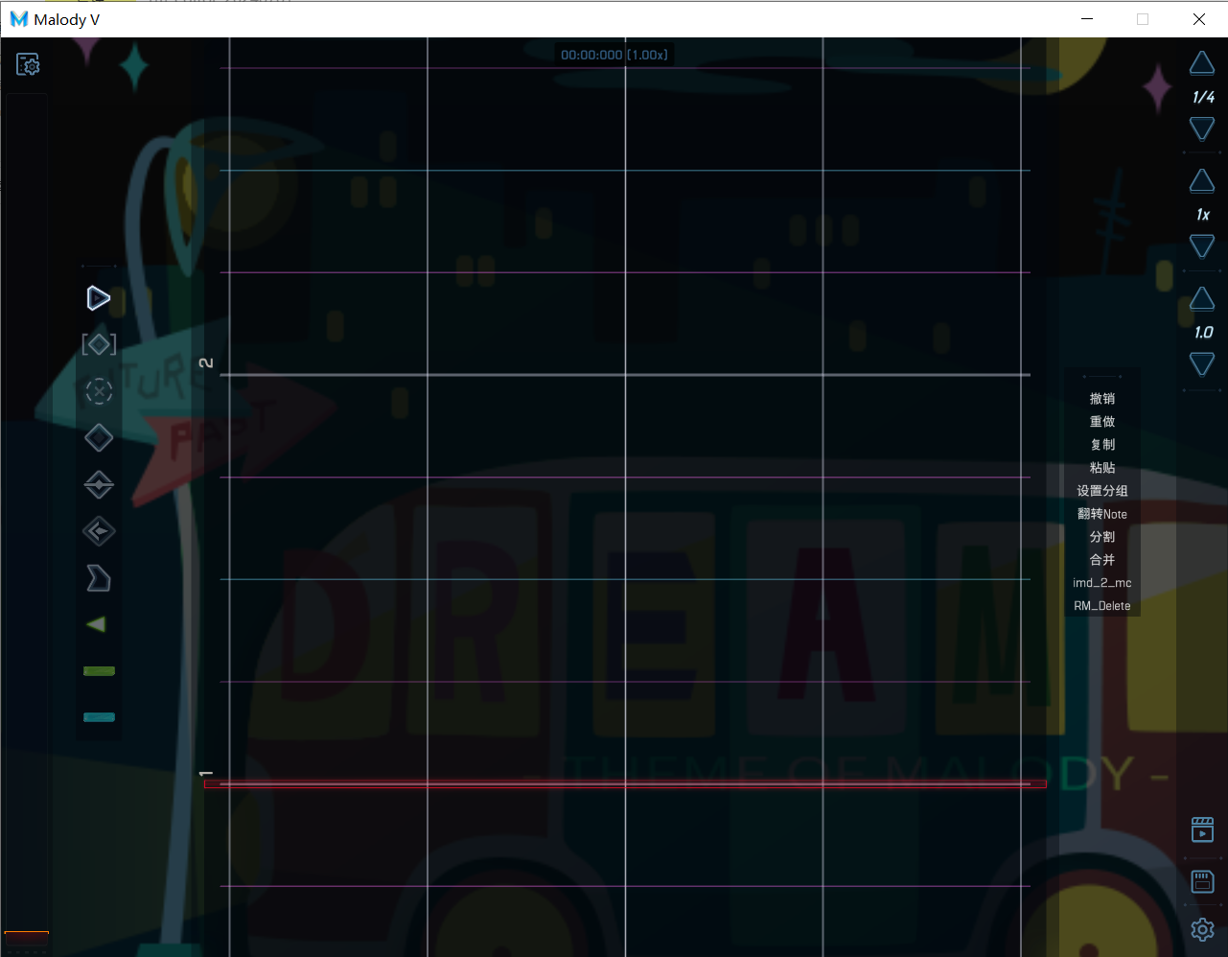Click 翻转Note in the edit menu
Image resolution: width=1228 pixels, height=957 pixels.
[1102, 514]
